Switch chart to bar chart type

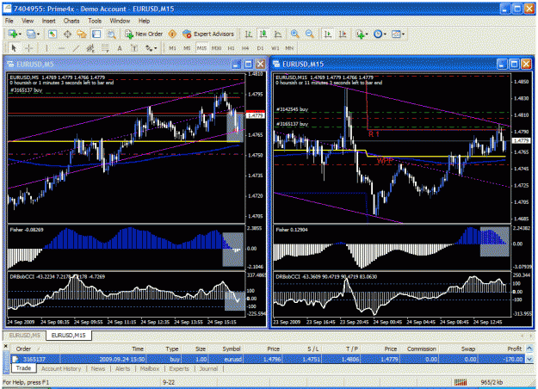coord(249,34)
